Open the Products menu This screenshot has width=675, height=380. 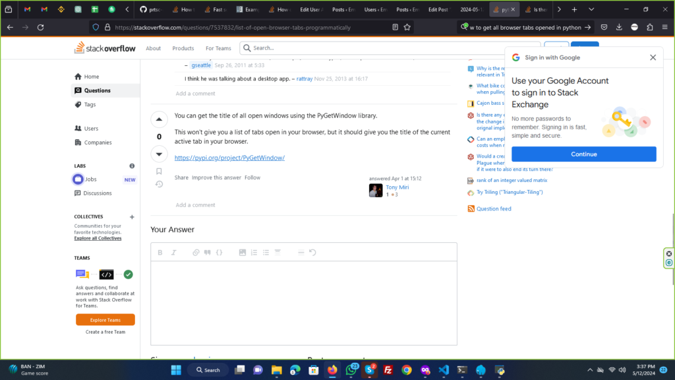coord(183,48)
